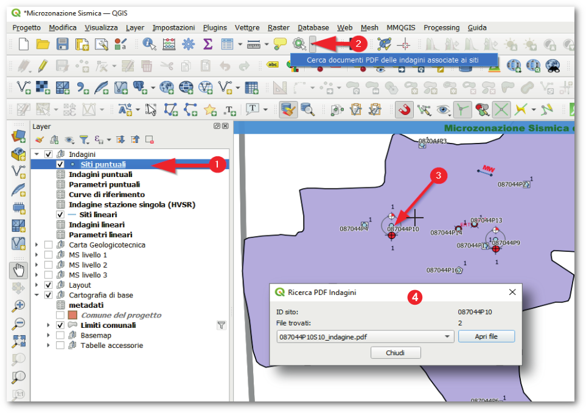
Task: Open the MMQGIS menu
Action: pyautogui.click(x=401, y=27)
